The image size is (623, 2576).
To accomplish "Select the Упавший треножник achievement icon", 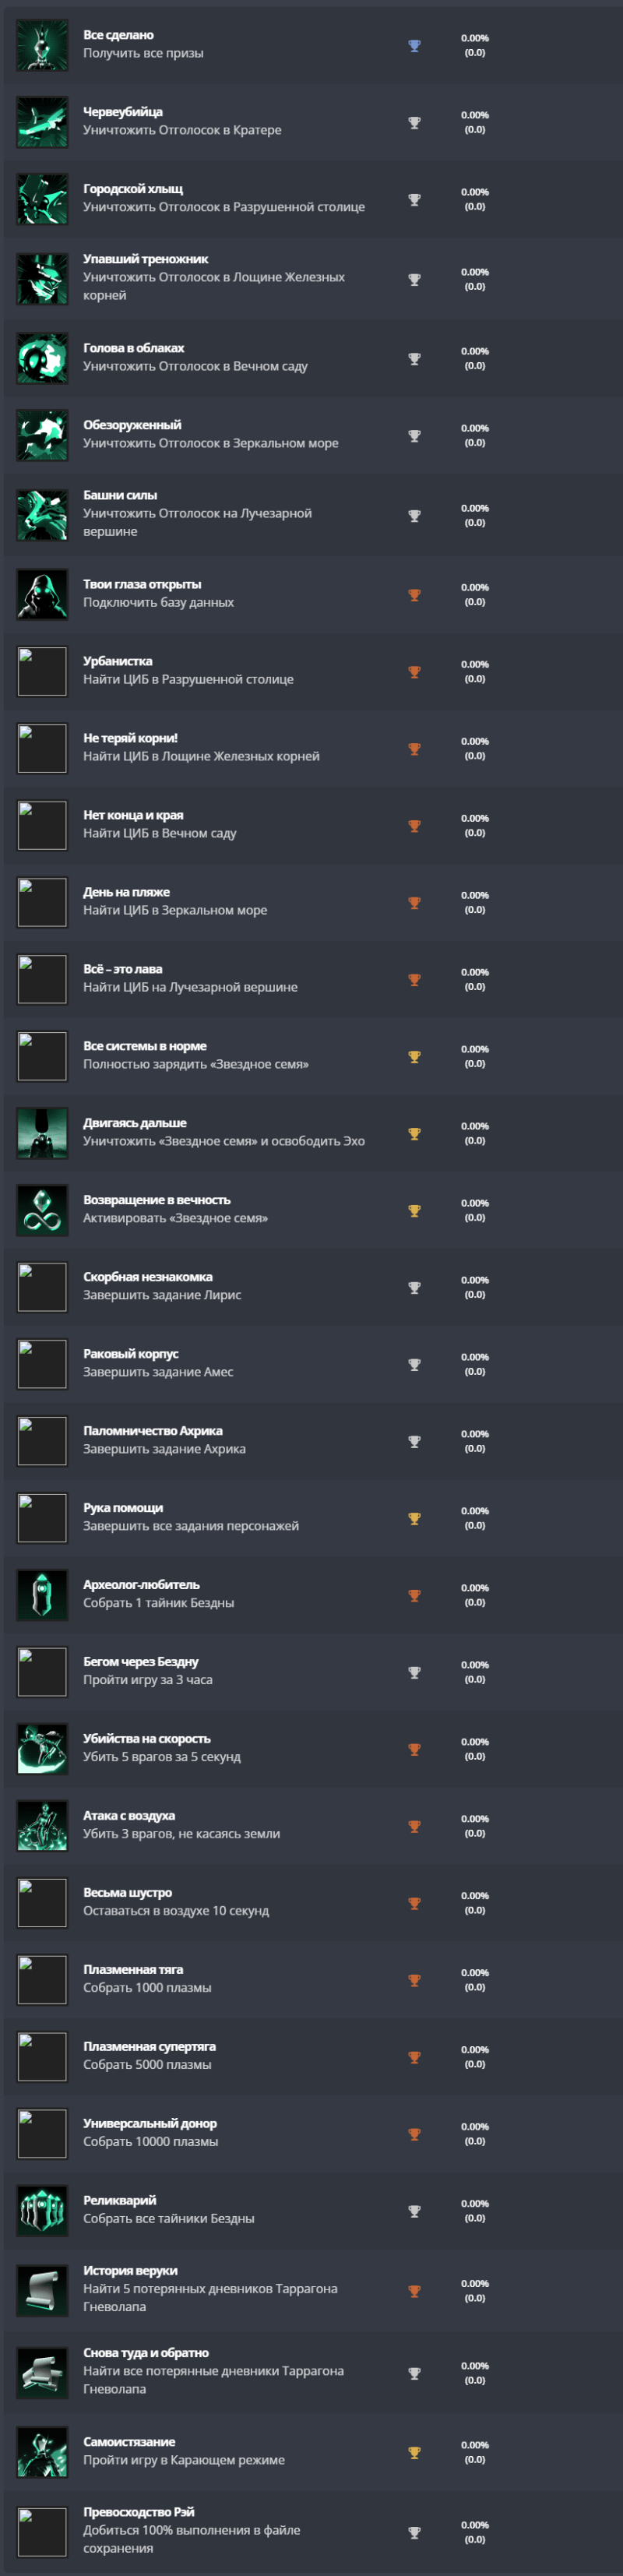I will click(x=42, y=279).
